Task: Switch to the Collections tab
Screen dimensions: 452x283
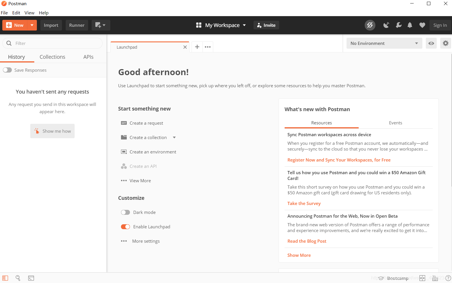Action: pyautogui.click(x=52, y=57)
